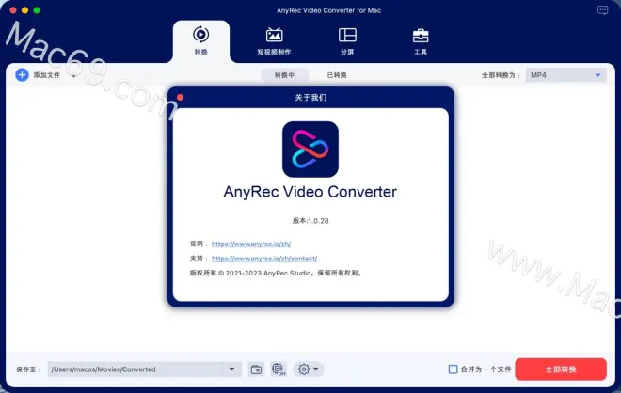The height and width of the screenshot is (393, 621).
Task: Enable the 合并为一个文件 checkbox
Action: [x=453, y=369]
